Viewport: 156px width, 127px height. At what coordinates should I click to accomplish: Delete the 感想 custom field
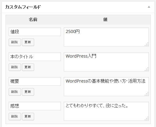coord(15,117)
